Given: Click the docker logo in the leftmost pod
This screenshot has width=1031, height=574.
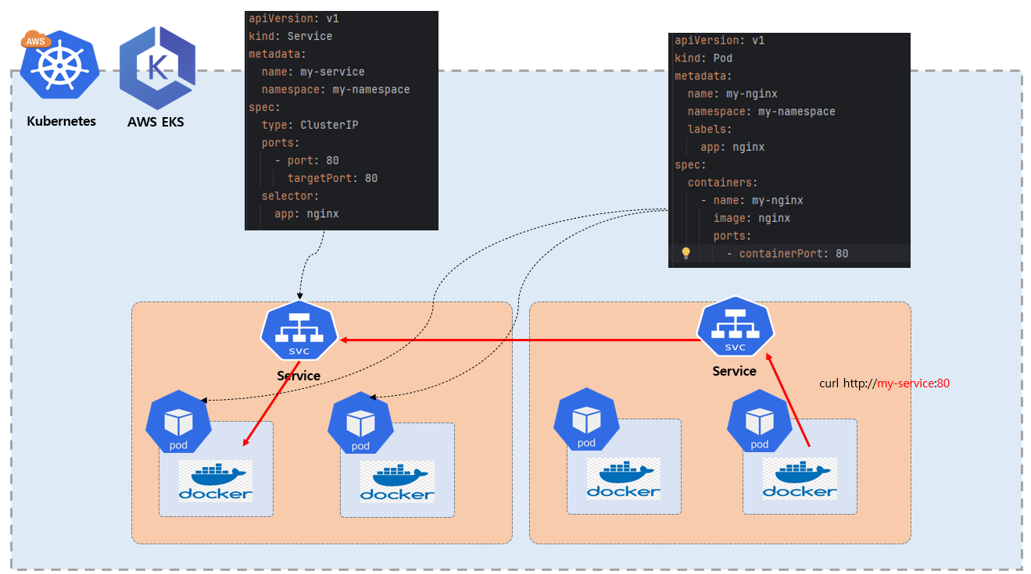Looking at the screenshot, I should coord(216,480).
